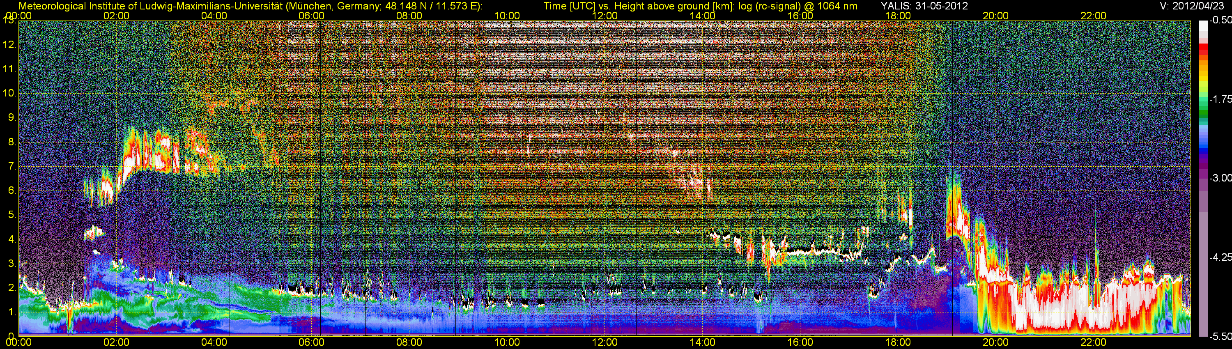Click the -1.75 color scale value

click(1220, 99)
